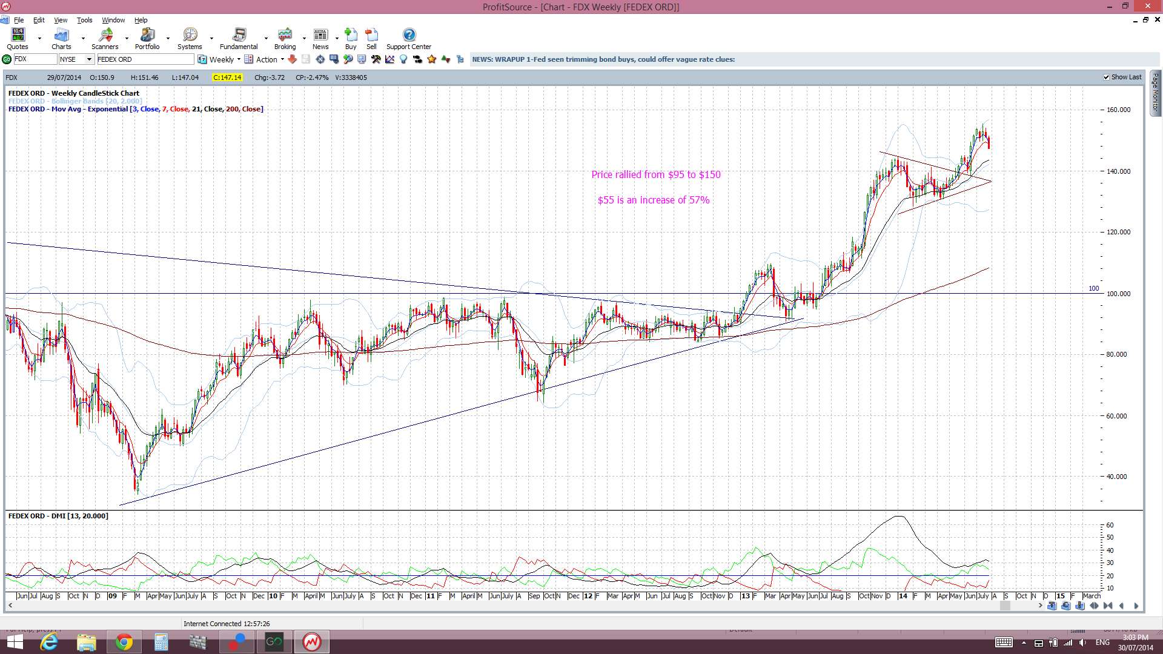Click the scroll chart right arrow icon

click(x=1136, y=606)
